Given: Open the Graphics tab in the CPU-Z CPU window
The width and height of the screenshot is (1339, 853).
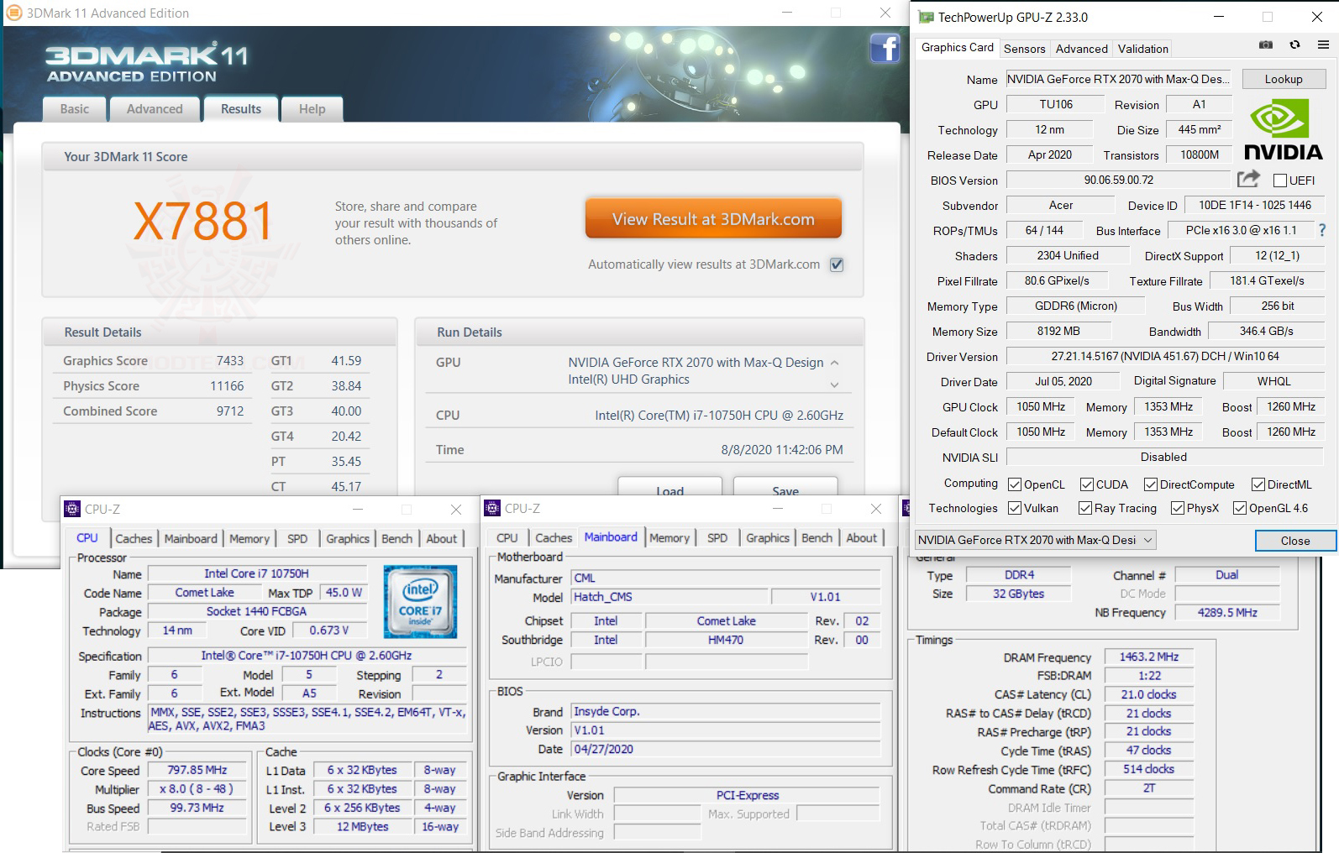Looking at the screenshot, I should (348, 539).
